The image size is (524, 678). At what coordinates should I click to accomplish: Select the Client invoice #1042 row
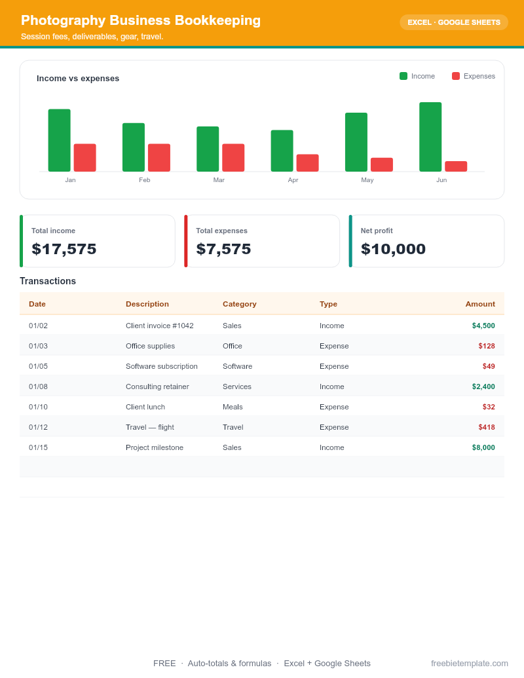(262, 326)
